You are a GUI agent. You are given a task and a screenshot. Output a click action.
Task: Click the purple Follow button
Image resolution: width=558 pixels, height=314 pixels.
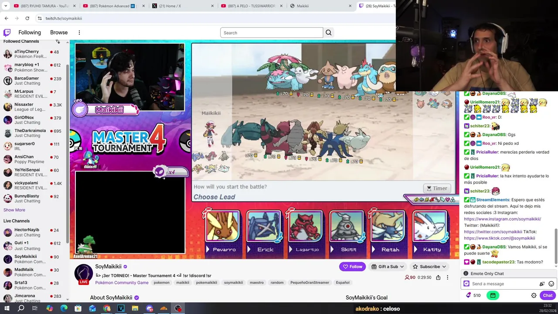(x=352, y=266)
